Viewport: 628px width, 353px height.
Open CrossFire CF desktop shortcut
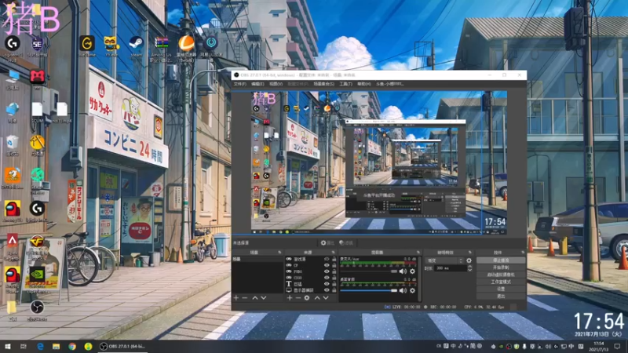(x=37, y=242)
